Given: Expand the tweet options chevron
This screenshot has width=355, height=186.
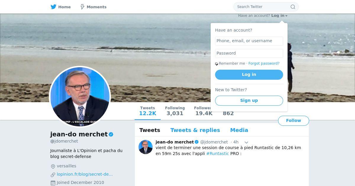Looking at the screenshot, I should 246,142.
